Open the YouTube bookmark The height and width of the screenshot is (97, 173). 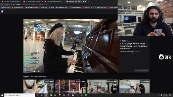click(86, 8)
